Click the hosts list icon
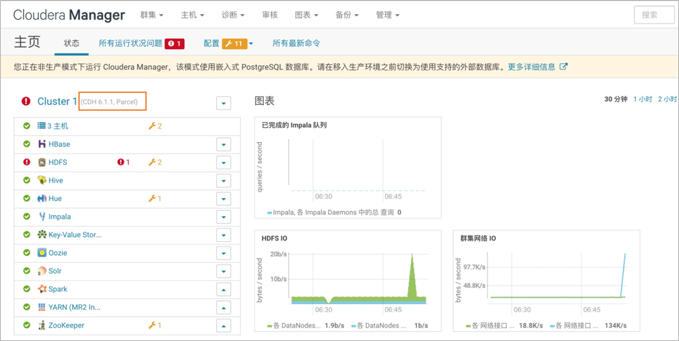The width and height of the screenshot is (679, 341). point(41,126)
